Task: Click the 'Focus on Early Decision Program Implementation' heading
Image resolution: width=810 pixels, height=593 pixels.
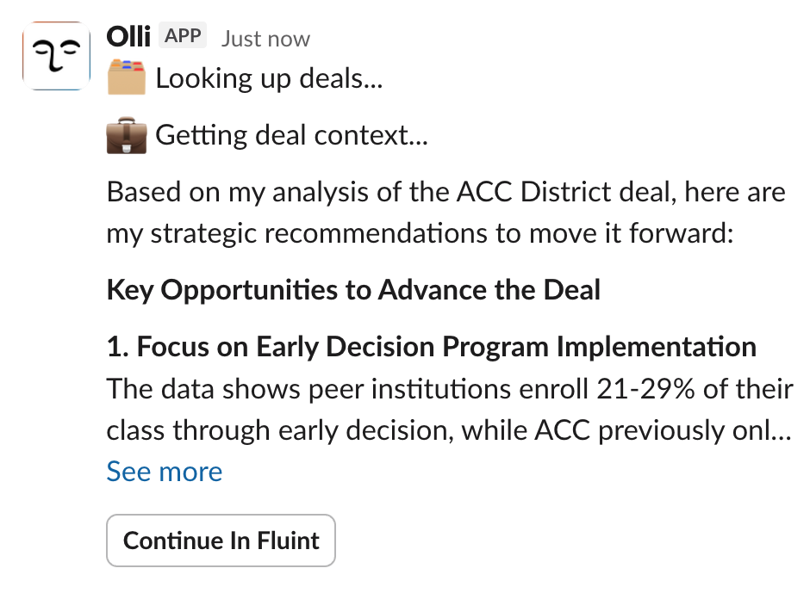Action: (432, 347)
